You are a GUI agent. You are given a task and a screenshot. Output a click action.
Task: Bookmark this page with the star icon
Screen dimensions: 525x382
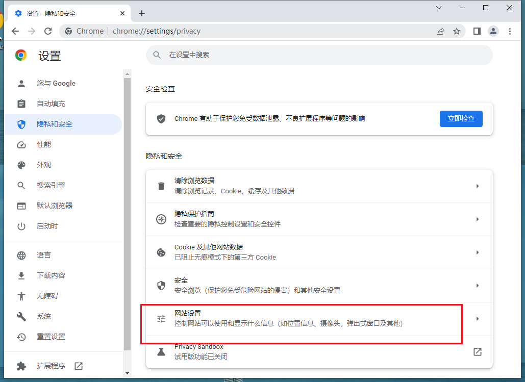point(456,31)
